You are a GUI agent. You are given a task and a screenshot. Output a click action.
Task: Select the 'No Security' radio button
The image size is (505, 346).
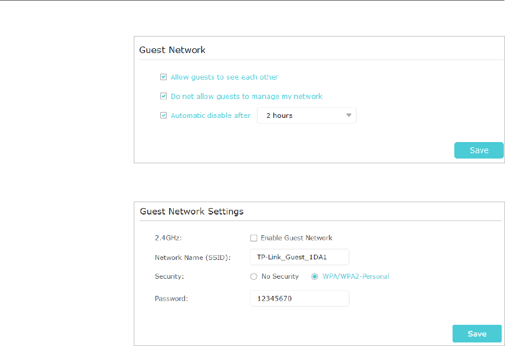coord(254,276)
